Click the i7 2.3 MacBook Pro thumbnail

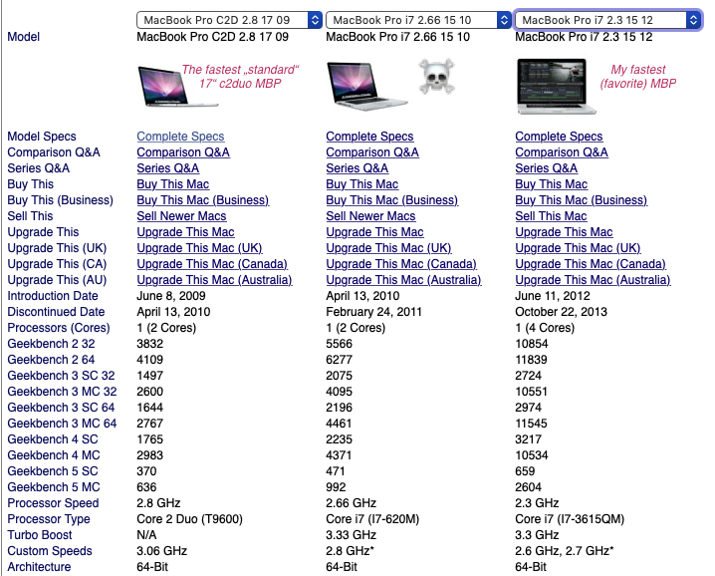[557, 86]
